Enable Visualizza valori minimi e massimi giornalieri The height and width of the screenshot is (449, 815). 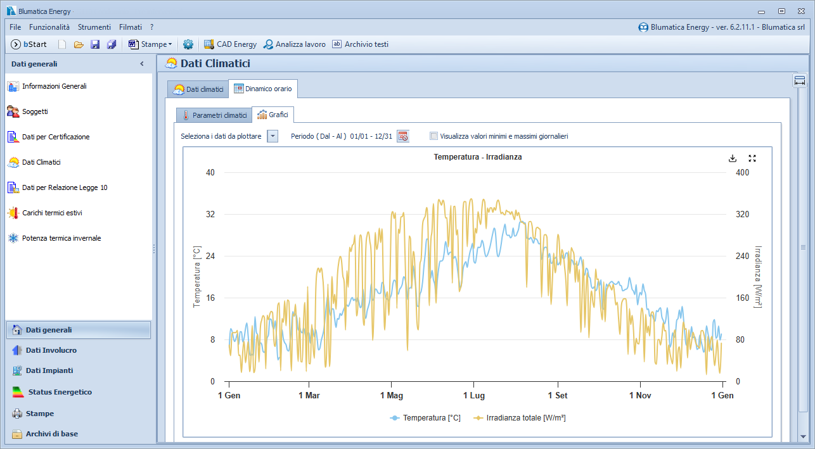tap(433, 136)
